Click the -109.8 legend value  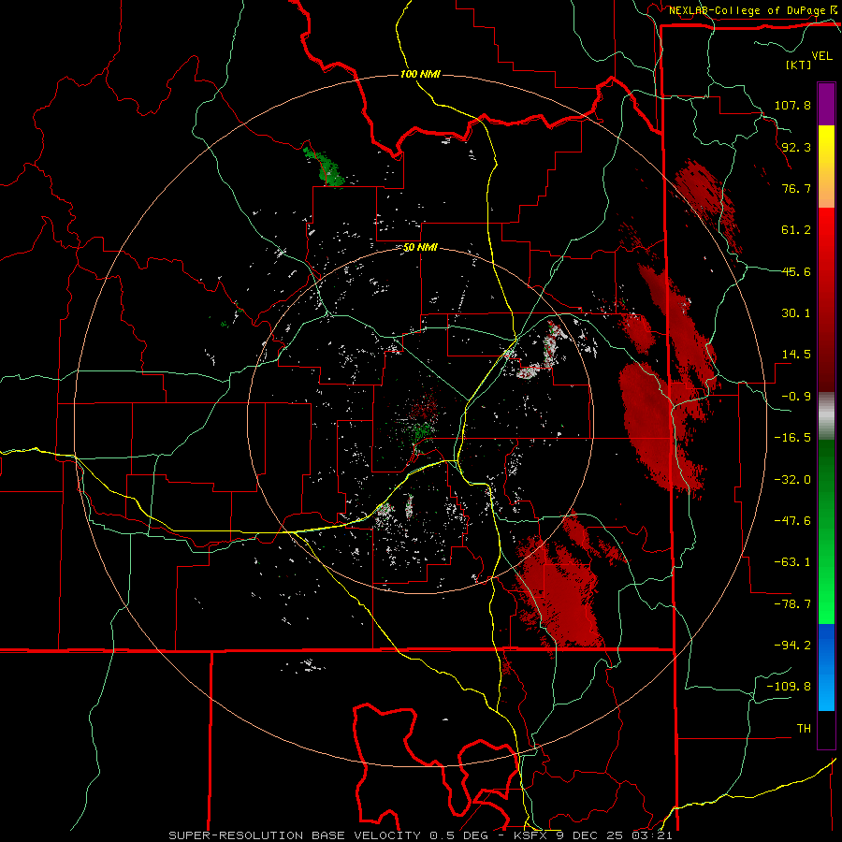coord(789,687)
